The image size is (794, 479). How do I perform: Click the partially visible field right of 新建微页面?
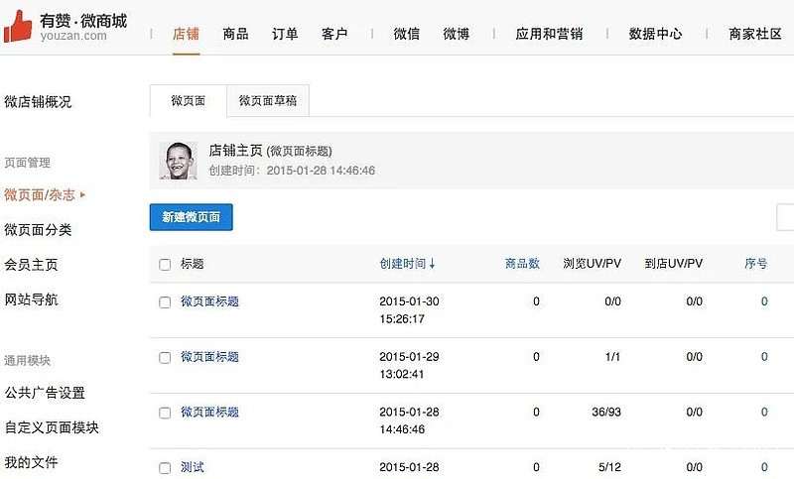tap(785, 217)
